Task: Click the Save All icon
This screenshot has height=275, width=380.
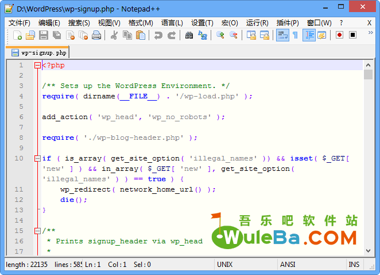Action: coord(57,35)
